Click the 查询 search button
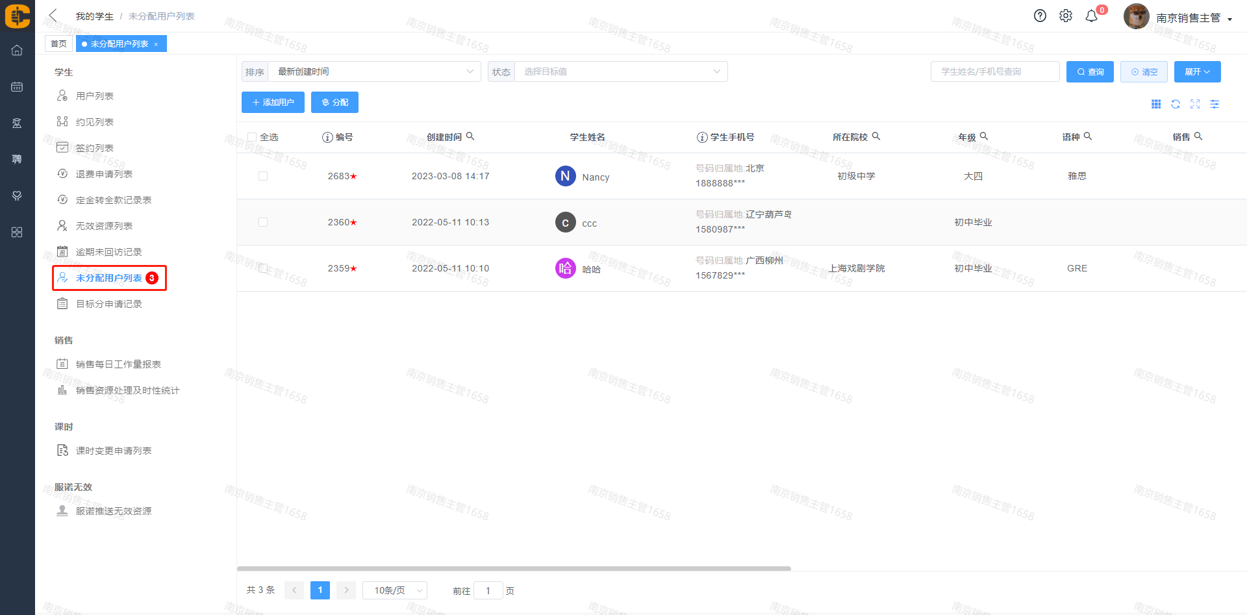 1090,72
